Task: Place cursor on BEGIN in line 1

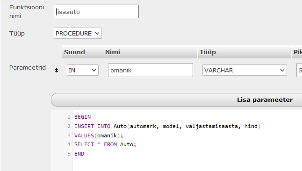Action: (82, 117)
